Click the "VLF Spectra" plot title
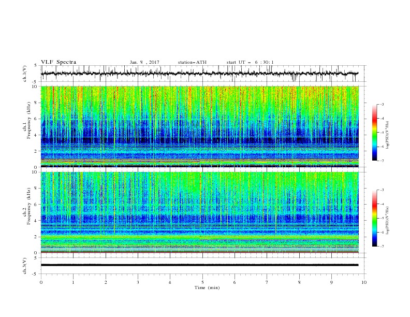Screen dimensions: 410x317 [58, 62]
